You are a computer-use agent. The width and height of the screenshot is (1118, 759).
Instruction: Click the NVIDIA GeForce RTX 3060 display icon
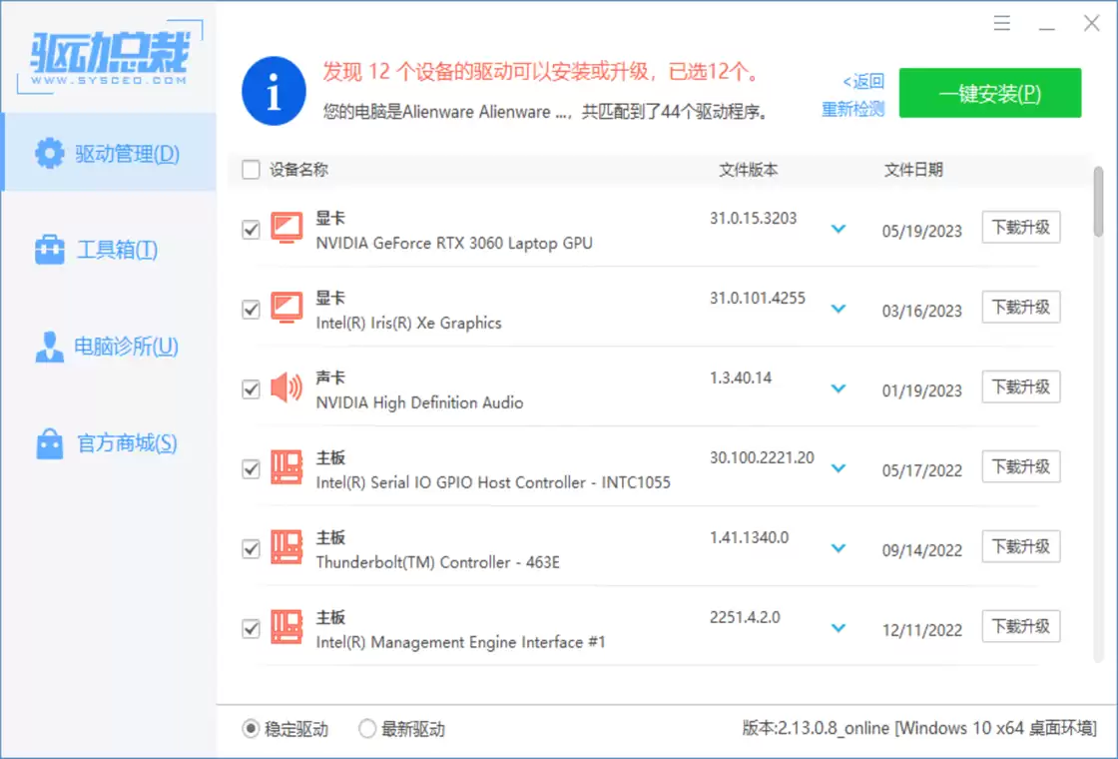click(x=286, y=229)
